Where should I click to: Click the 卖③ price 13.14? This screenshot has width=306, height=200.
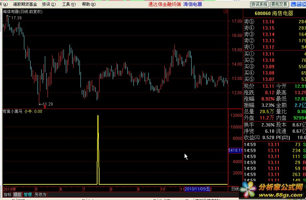[268, 34]
